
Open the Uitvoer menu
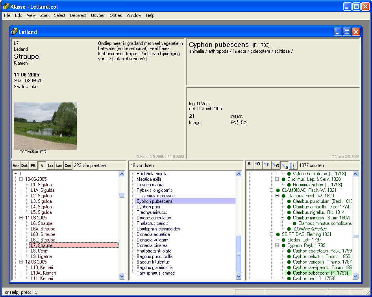98,15
